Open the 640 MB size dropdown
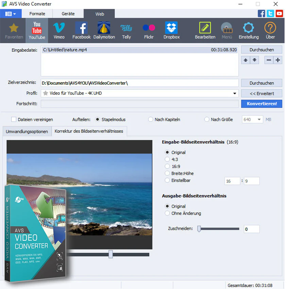289x289 pixels. point(259,119)
